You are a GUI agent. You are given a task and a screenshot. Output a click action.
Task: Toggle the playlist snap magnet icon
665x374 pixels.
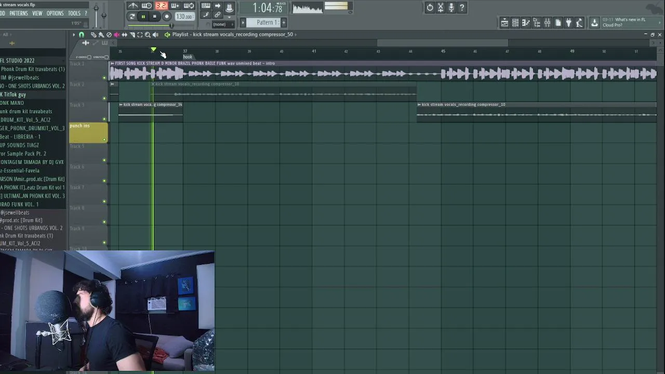82,35
